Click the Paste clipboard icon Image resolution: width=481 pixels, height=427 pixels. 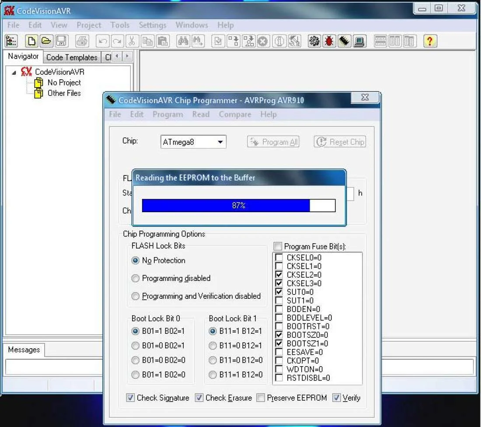(x=163, y=41)
